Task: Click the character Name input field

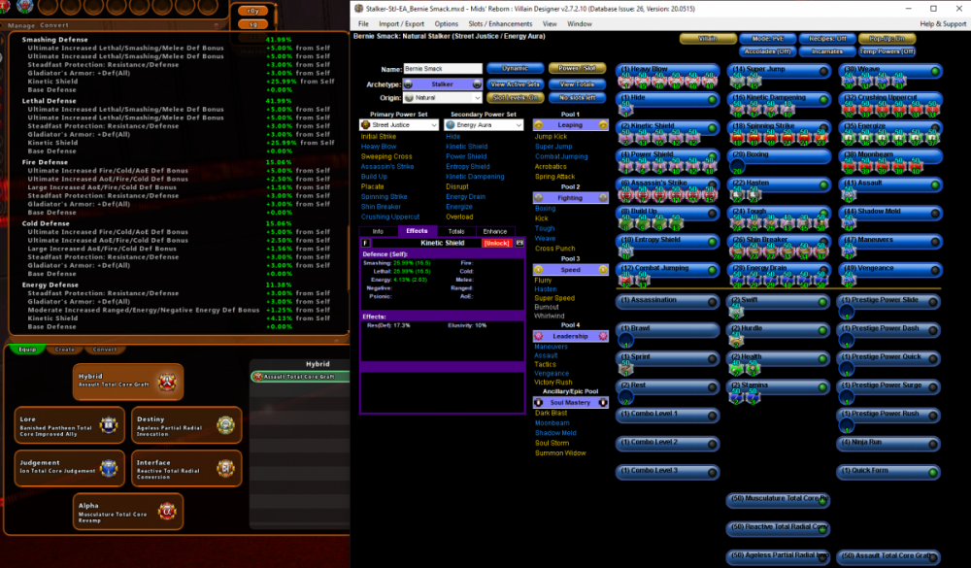Action: coord(443,69)
